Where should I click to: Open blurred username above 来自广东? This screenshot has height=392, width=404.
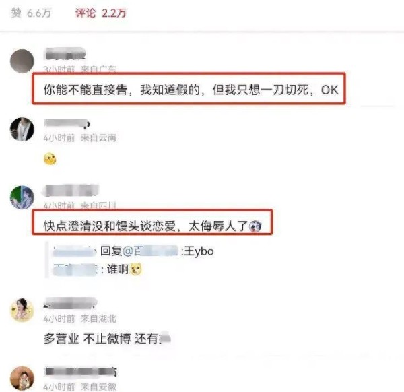[x=65, y=54]
